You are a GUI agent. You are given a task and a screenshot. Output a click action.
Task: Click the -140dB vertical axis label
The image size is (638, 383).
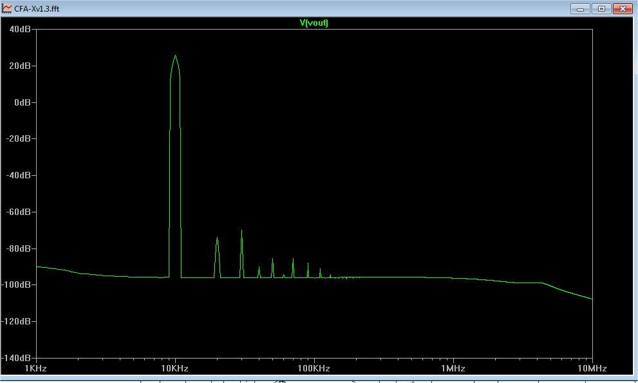(16, 358)
